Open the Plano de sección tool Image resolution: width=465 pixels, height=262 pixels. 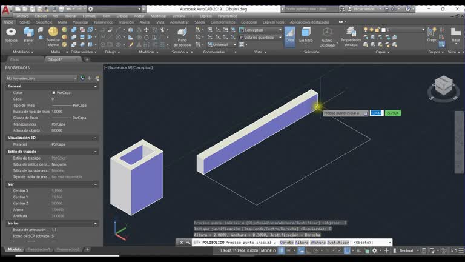[182, 37]
